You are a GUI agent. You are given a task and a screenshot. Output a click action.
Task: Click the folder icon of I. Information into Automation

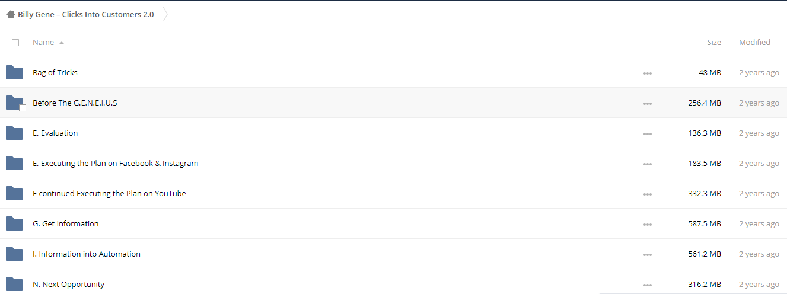pos(14,254)
